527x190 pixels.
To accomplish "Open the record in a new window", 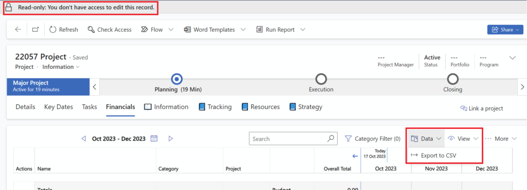I will (x=36, y=29).
